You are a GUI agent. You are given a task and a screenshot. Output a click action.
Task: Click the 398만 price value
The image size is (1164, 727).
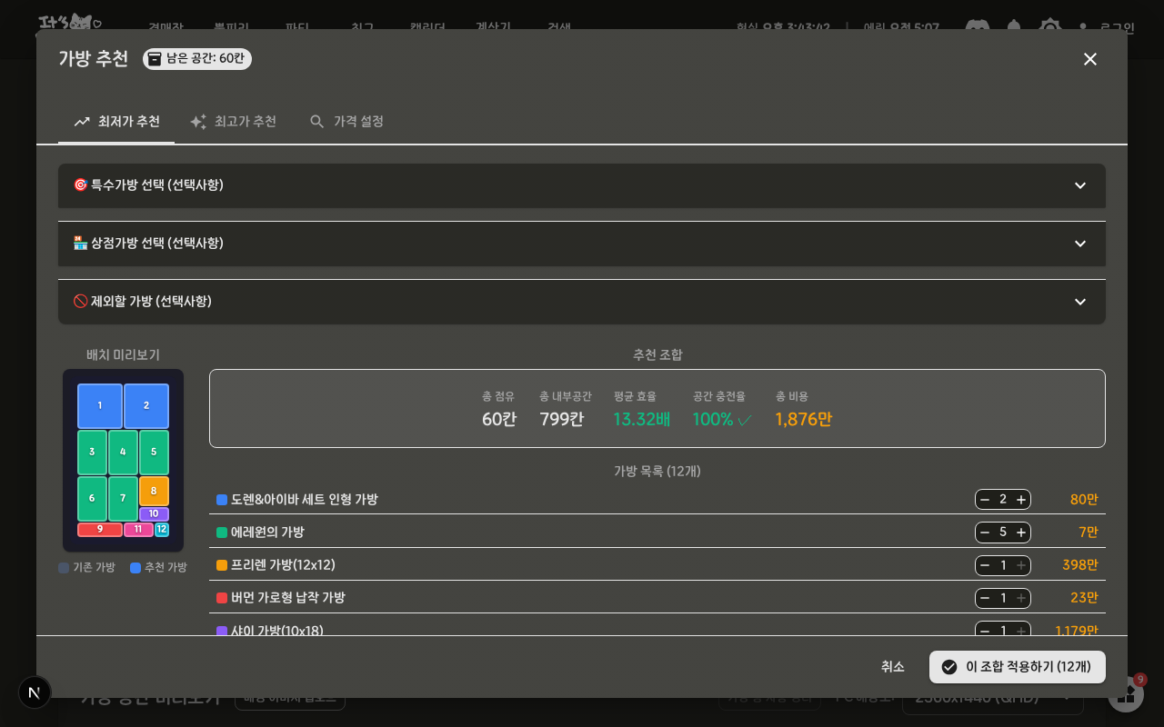click(1080, 565)
